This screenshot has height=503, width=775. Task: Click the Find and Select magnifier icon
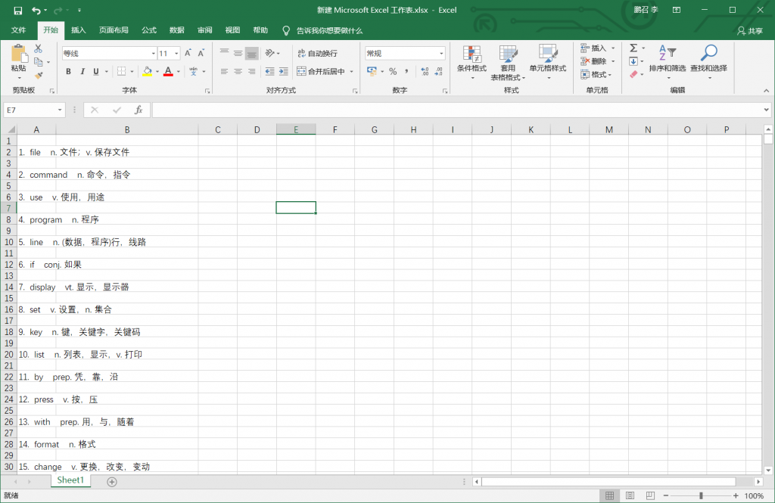[708, 53]
